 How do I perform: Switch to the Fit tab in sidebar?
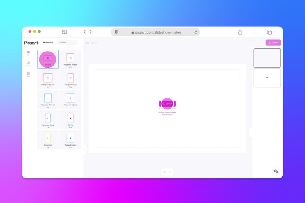pos(28,53)
